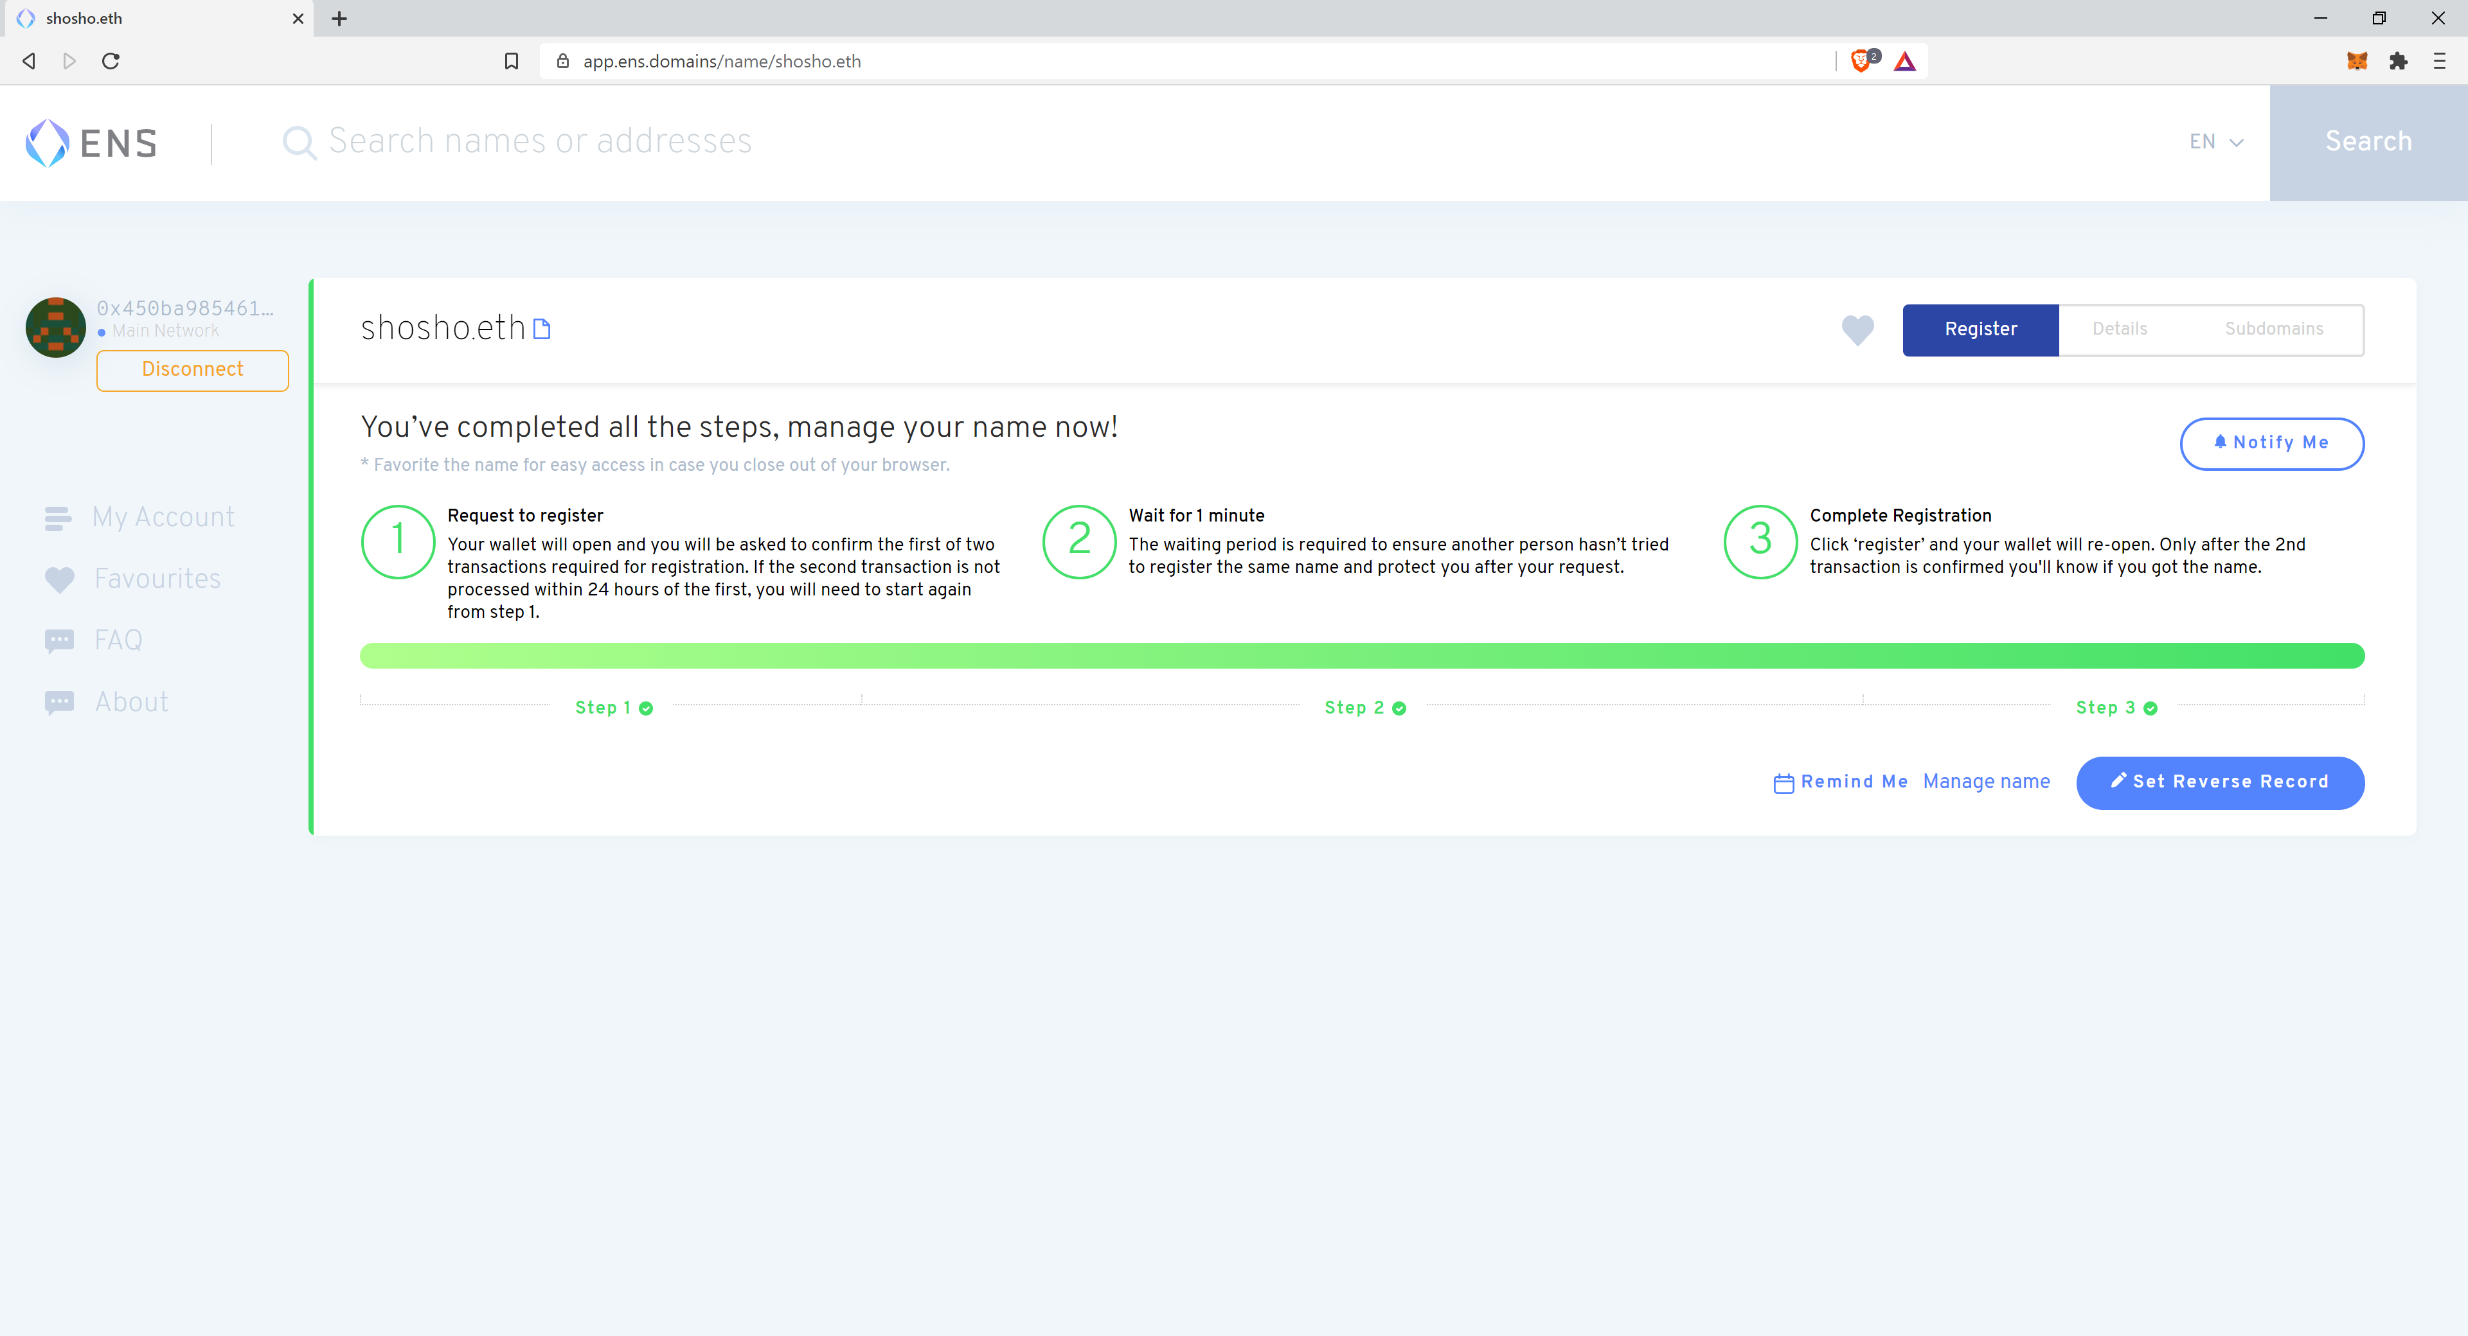Reload the page
2468x1336 pixels.
click(110, 61)
